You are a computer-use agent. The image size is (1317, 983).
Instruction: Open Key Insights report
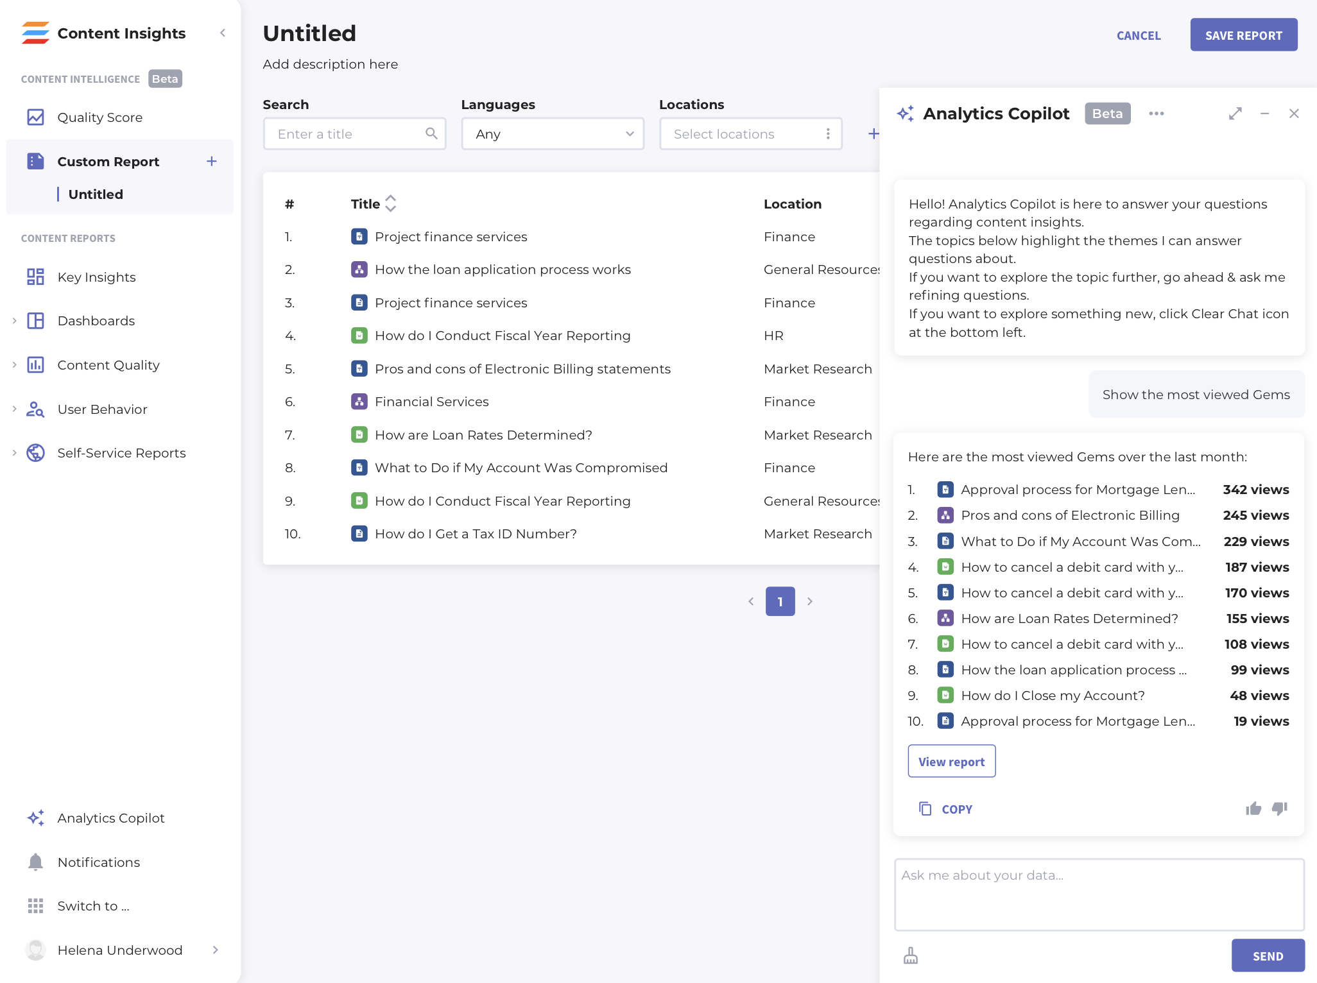tap(96, 277)
